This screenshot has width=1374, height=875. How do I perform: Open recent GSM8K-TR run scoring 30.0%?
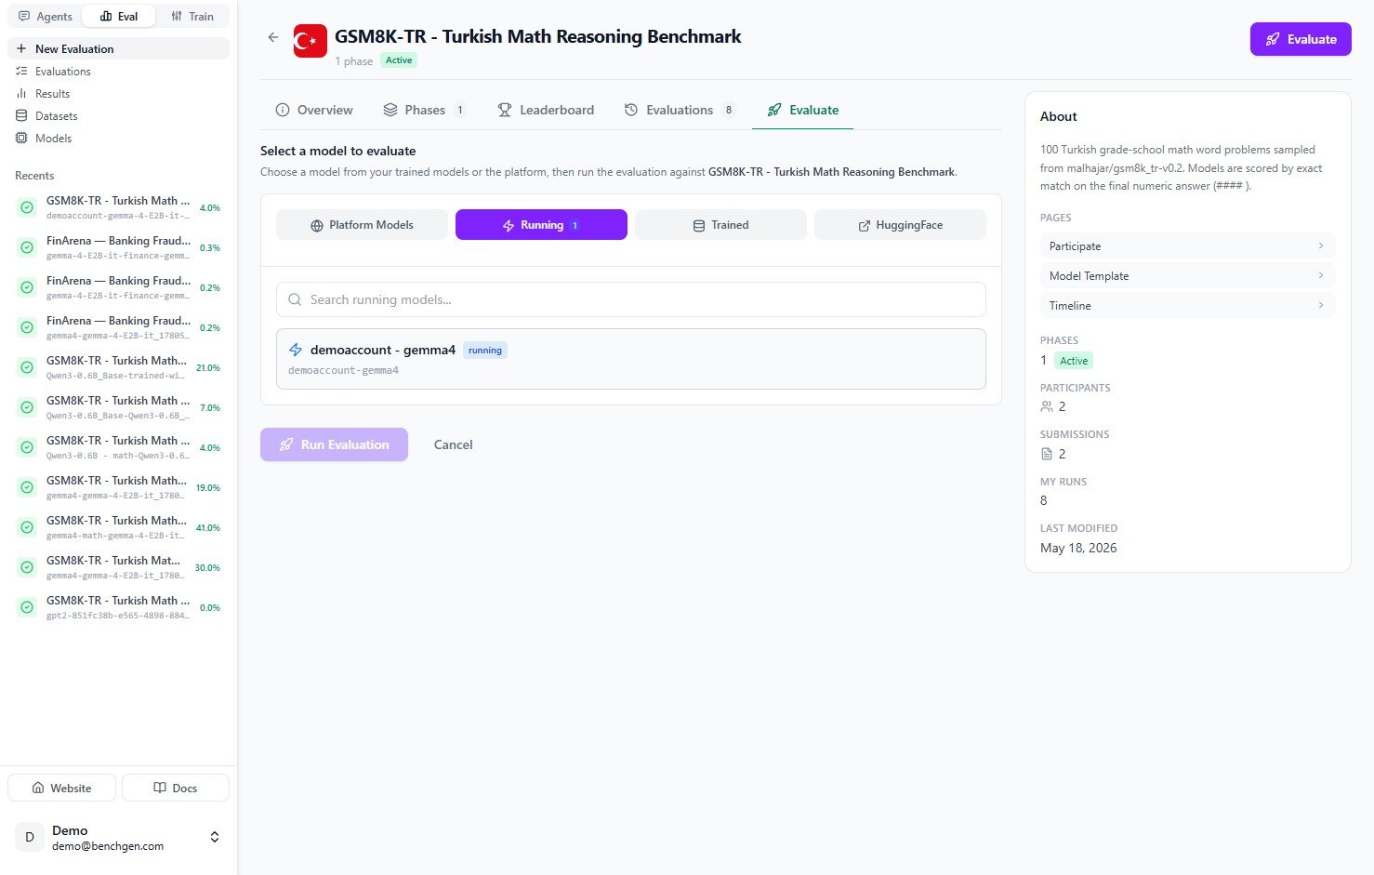pyautogui.click(x=118, y=567)
